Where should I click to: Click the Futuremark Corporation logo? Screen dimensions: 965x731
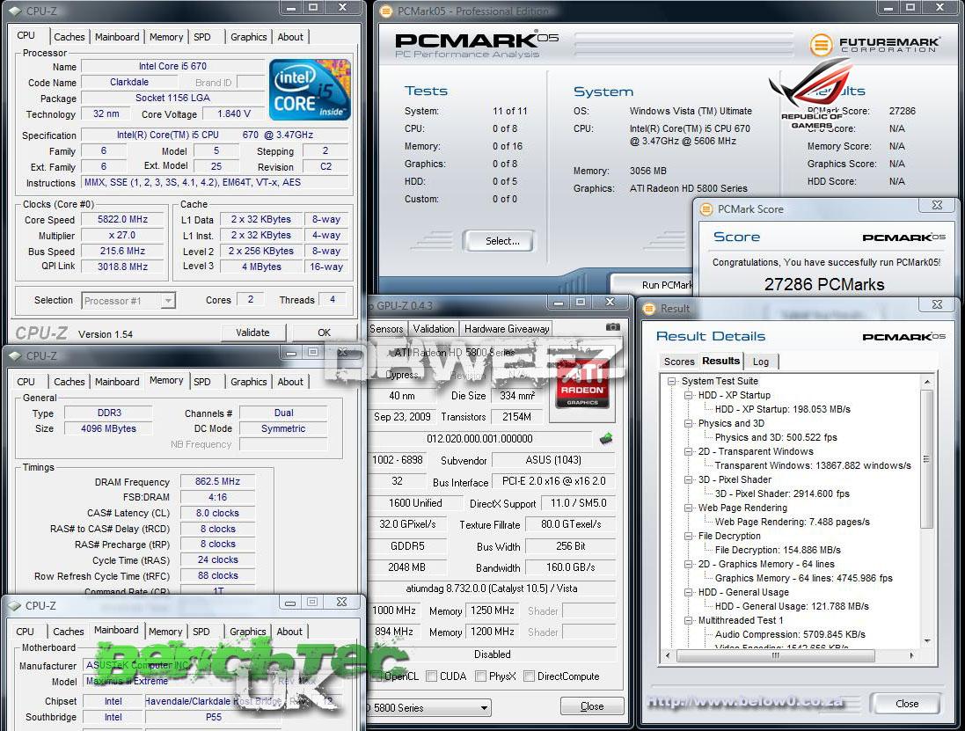(x=874, y=45)
